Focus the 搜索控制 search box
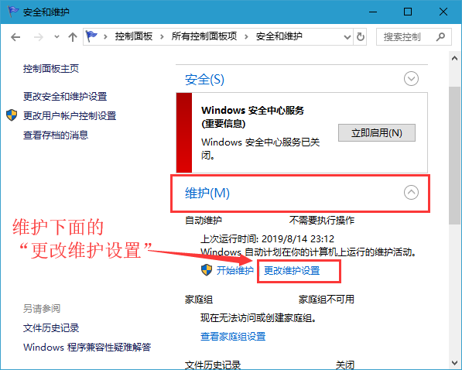The height and width of the screenshot is (370, 462). [414, 37]
